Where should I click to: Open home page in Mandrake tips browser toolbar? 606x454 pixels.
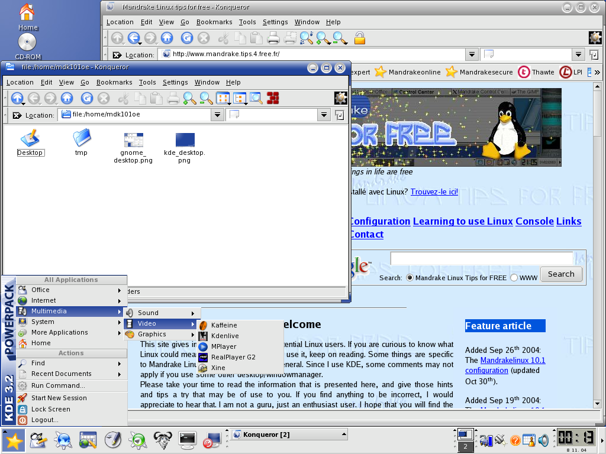(x=167, y=38)
